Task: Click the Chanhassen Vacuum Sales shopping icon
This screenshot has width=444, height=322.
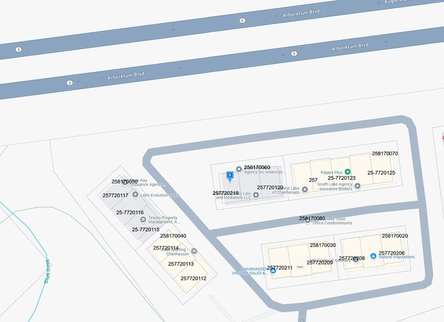Action: 273,271
